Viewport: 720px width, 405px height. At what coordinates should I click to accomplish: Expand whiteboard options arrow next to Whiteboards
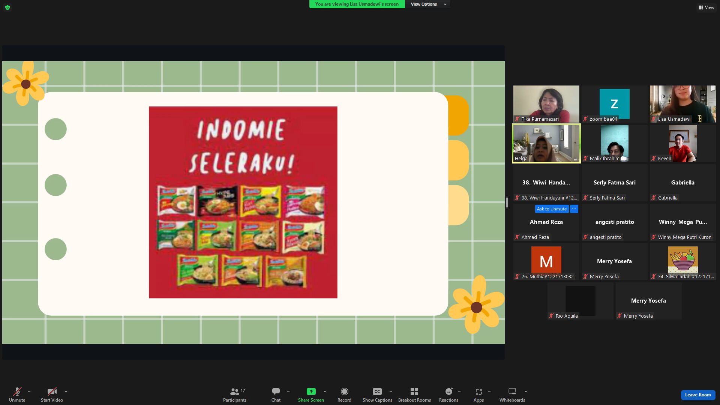(x=526, y=391)
